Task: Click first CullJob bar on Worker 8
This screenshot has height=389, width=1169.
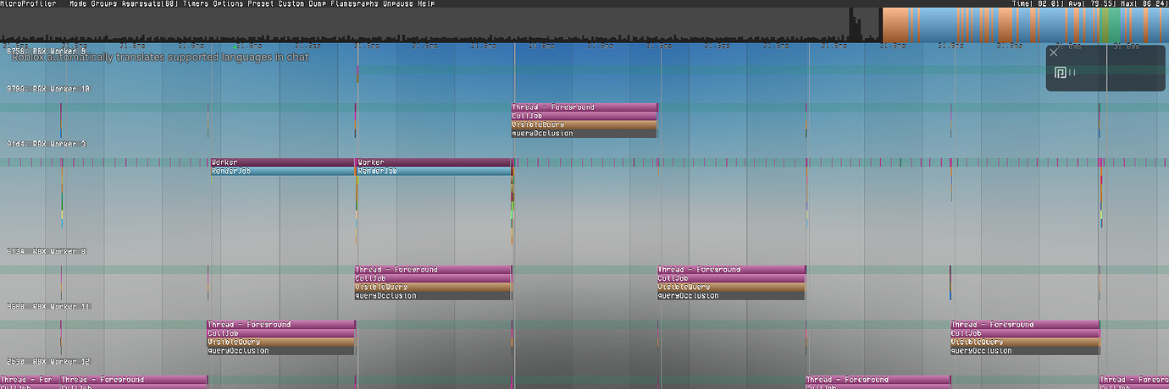Action: coord(433,278)
